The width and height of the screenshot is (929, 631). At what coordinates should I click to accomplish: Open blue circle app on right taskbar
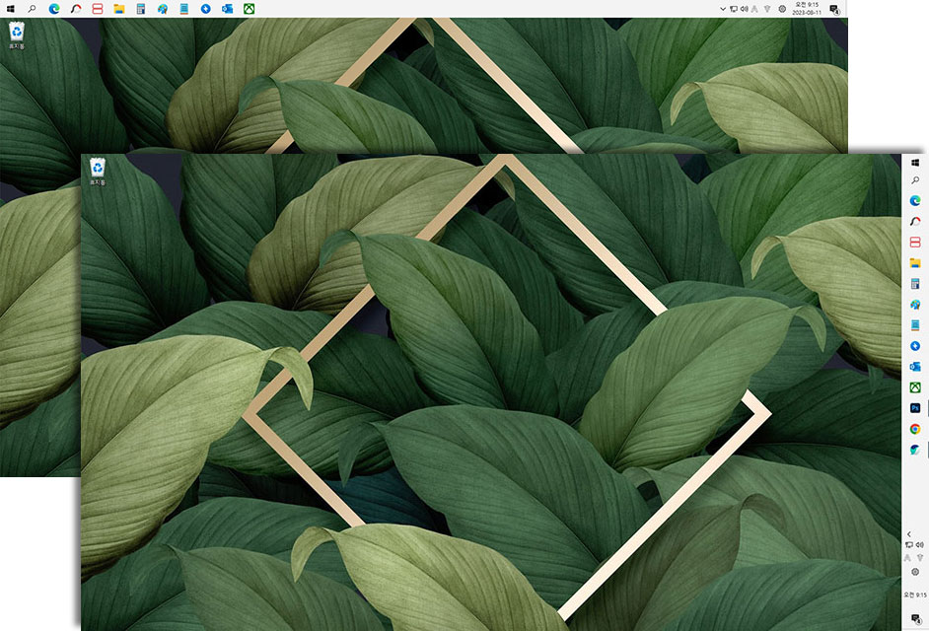click(915, 346)
